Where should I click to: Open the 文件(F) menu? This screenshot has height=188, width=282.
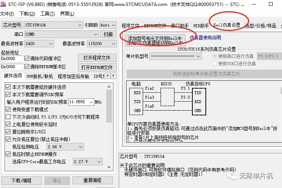coord(7,14)
